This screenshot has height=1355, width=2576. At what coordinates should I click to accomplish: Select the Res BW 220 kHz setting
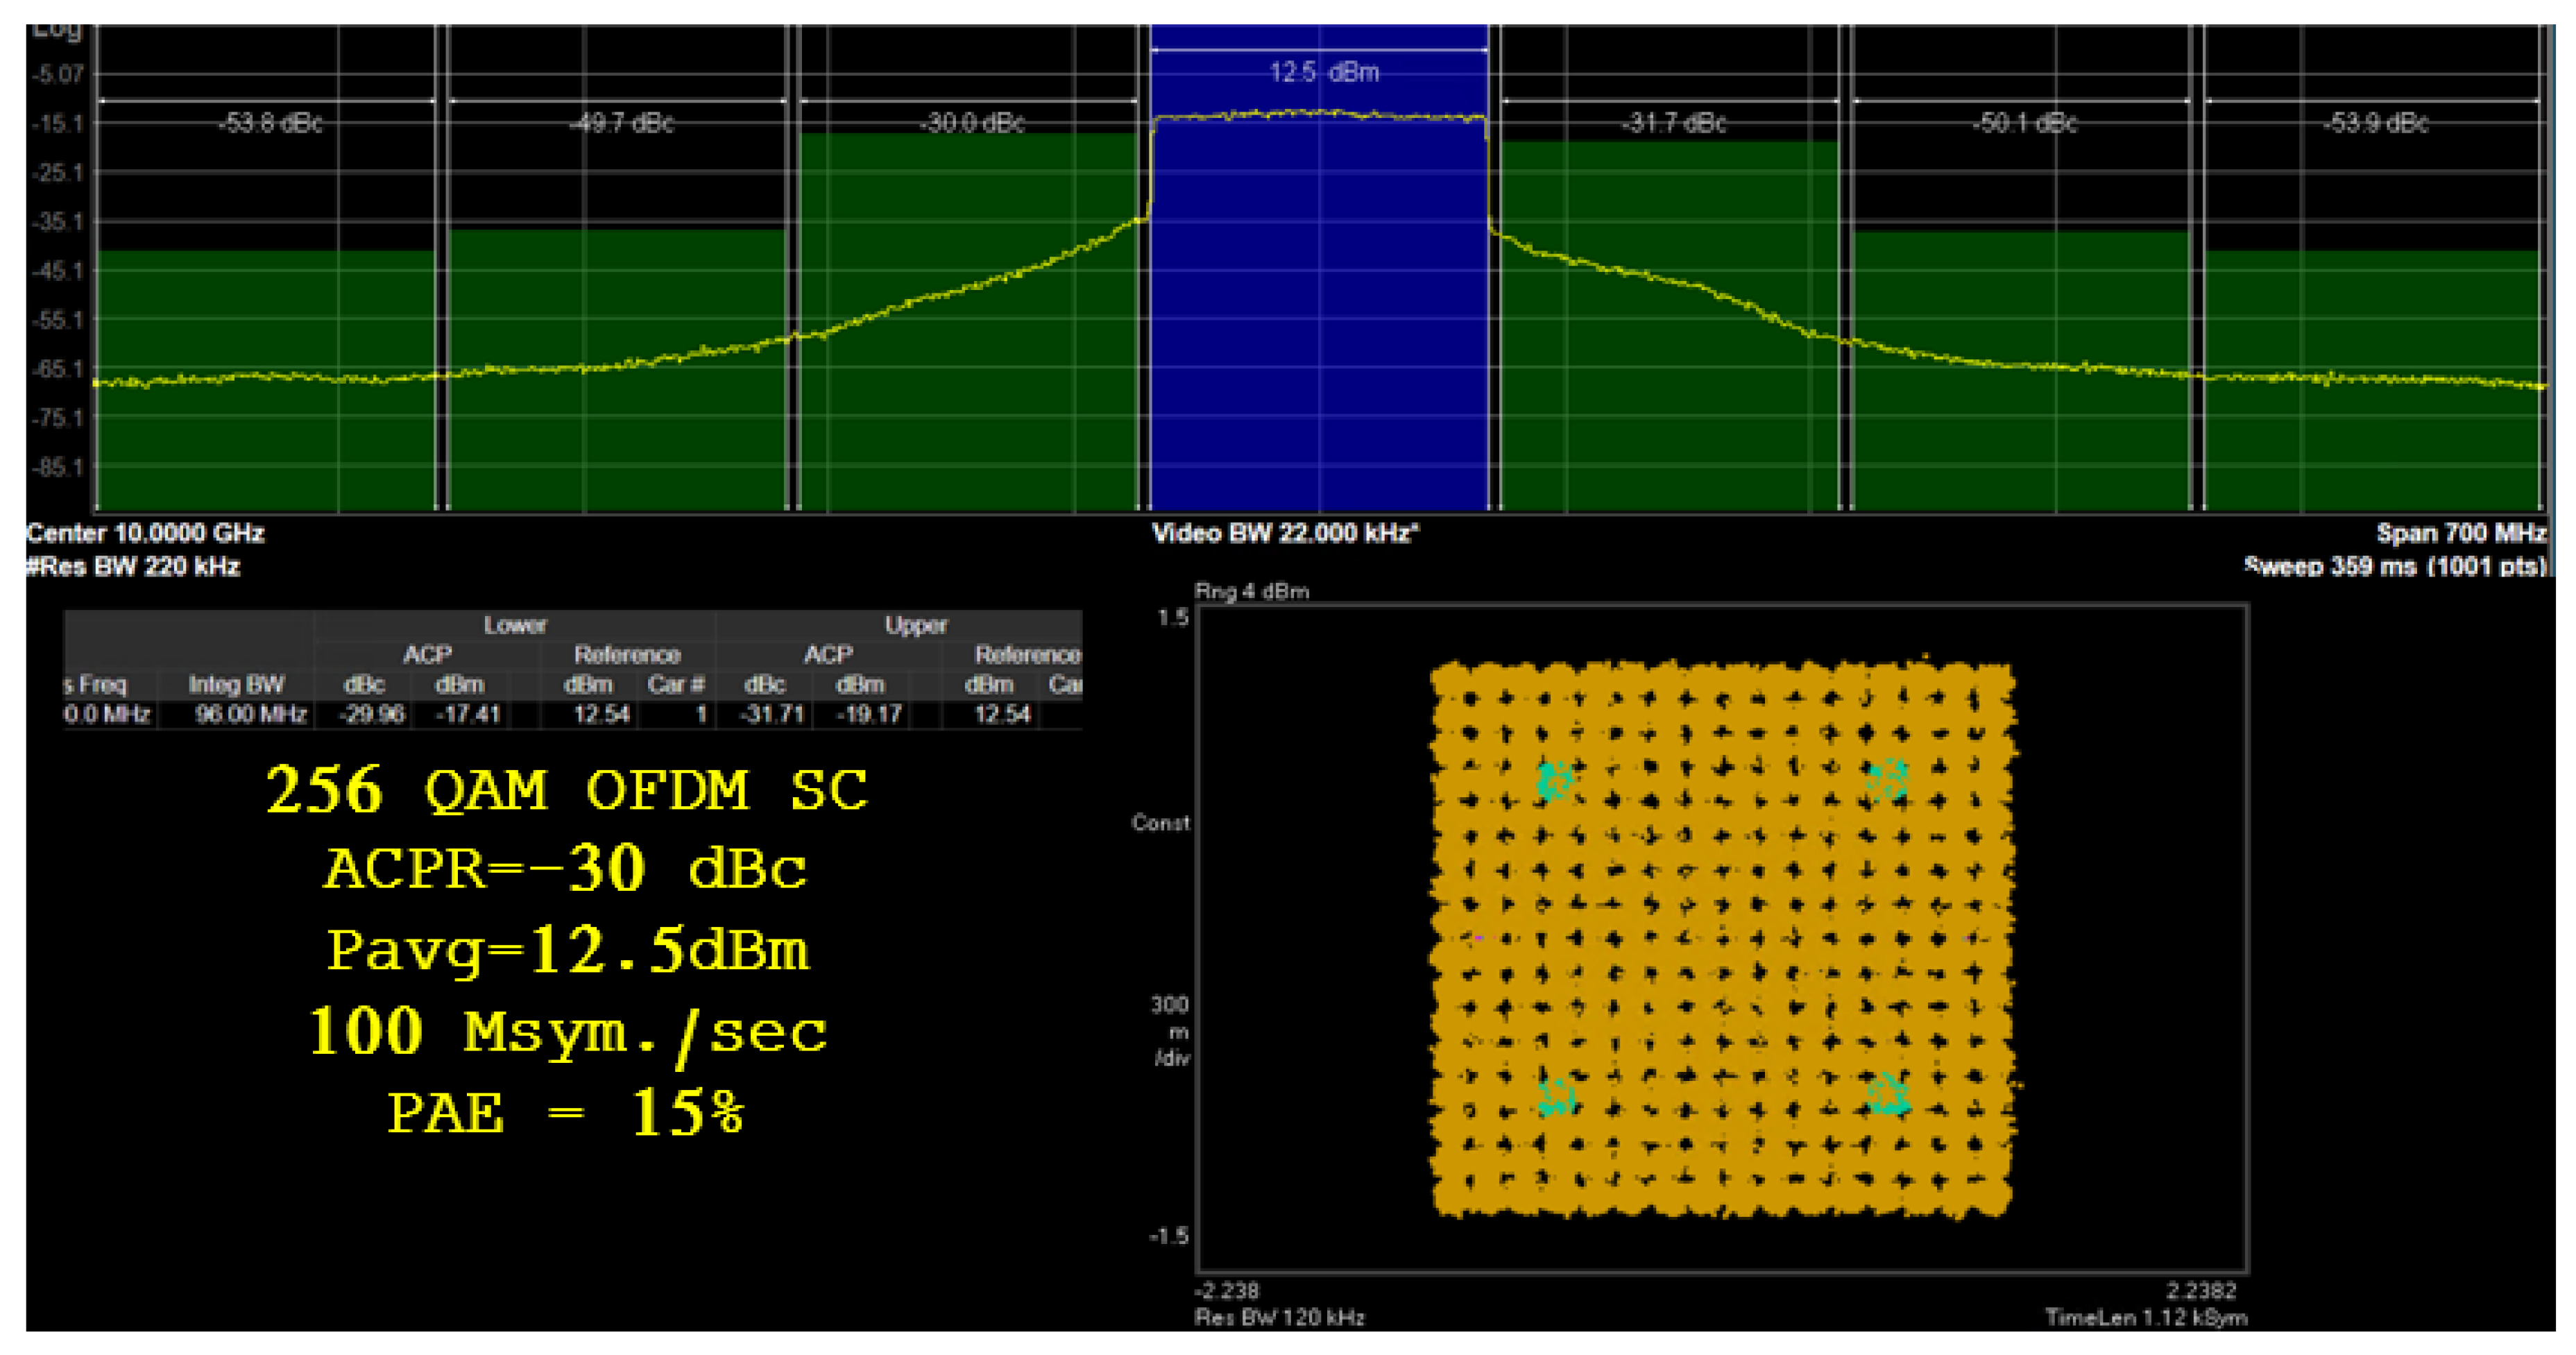133,567
